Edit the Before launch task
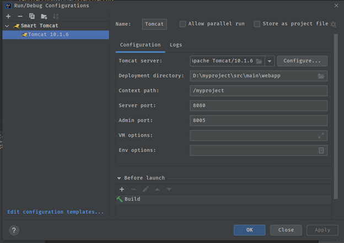344x243 pixels. (146, 189)
